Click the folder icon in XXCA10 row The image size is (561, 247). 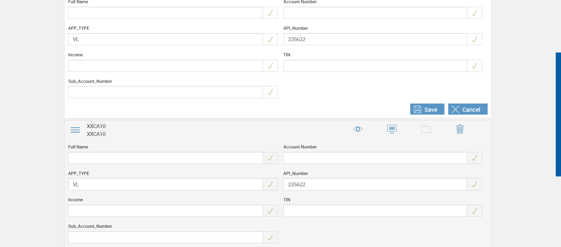click(426, 129)
